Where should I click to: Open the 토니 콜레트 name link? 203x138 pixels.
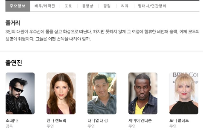tap(179, 121)
